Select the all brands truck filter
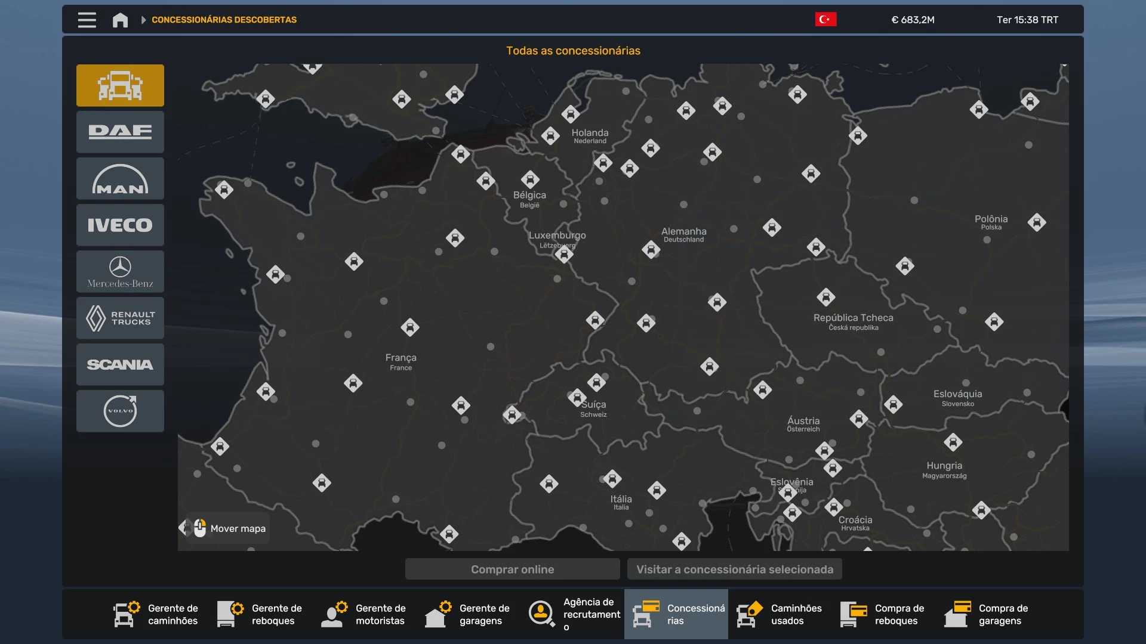 (x=120, y=85)
